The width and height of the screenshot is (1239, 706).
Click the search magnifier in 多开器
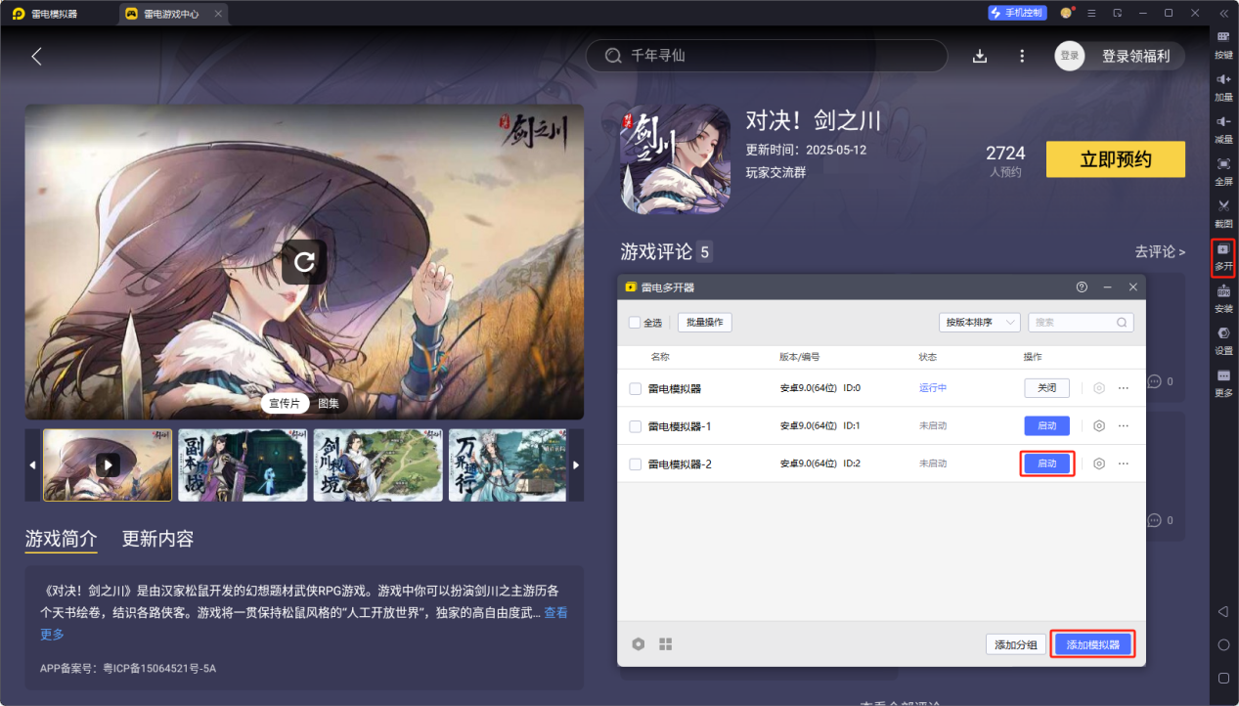[x=1122, y=322]
